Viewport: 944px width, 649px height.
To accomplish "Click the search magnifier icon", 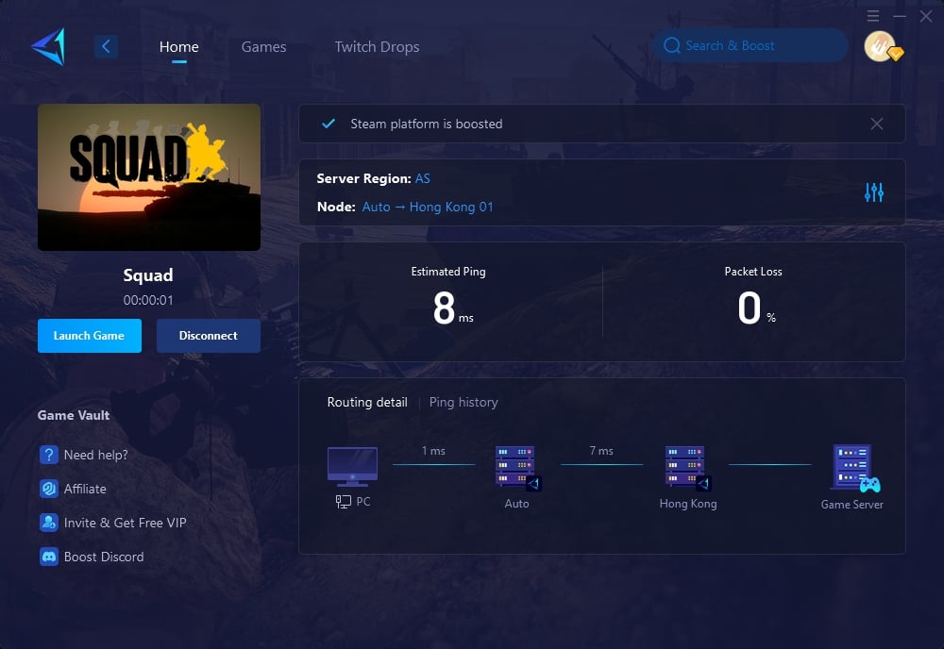I will pos(671,45).
